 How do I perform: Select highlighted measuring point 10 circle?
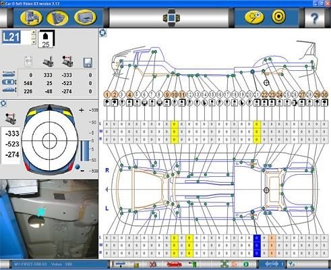[175, 94]
